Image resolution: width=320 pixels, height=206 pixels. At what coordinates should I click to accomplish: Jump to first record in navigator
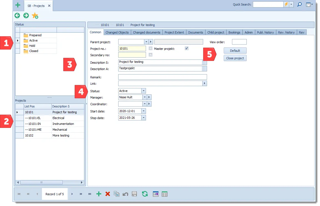point(19,194)
